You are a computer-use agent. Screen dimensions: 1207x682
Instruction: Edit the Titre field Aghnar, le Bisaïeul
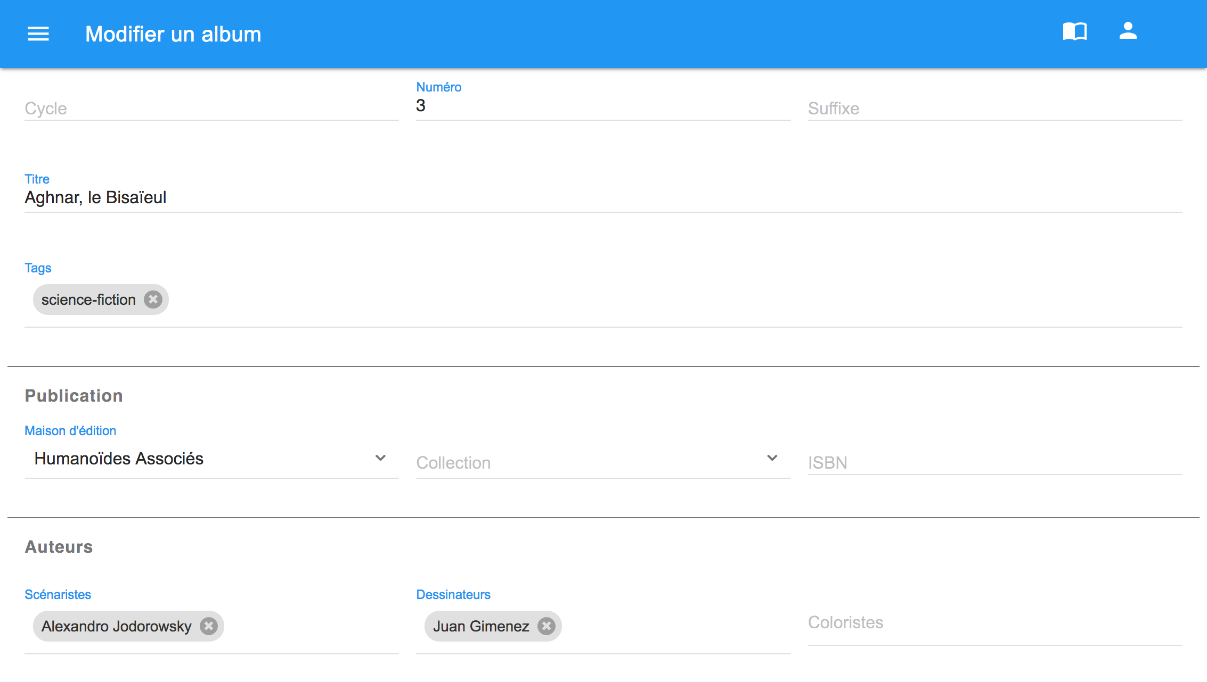pyautogui.click(x=603, y=198)
